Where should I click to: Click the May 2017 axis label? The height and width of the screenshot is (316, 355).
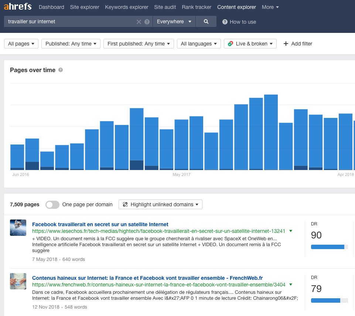point(182,174)
